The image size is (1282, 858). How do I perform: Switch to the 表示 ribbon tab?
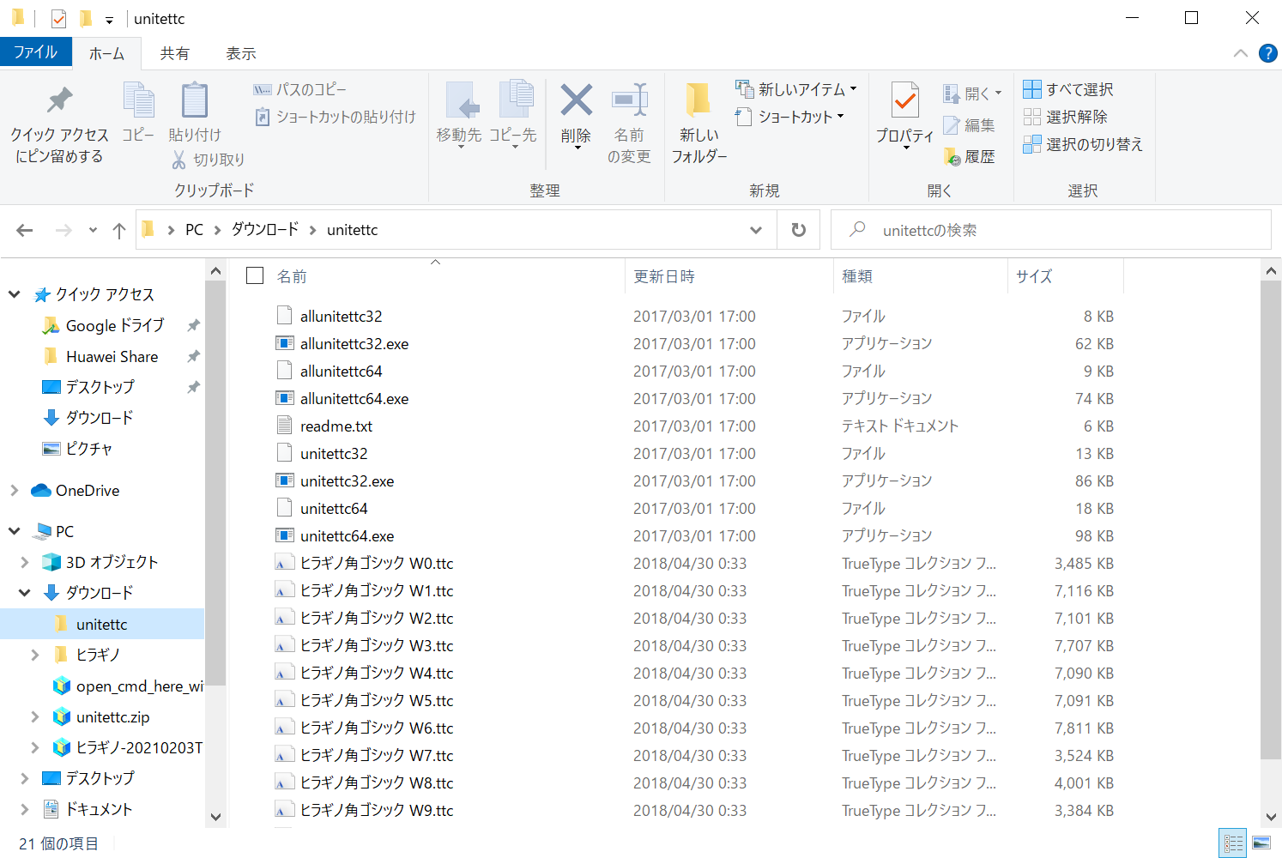tap(241, 53)
